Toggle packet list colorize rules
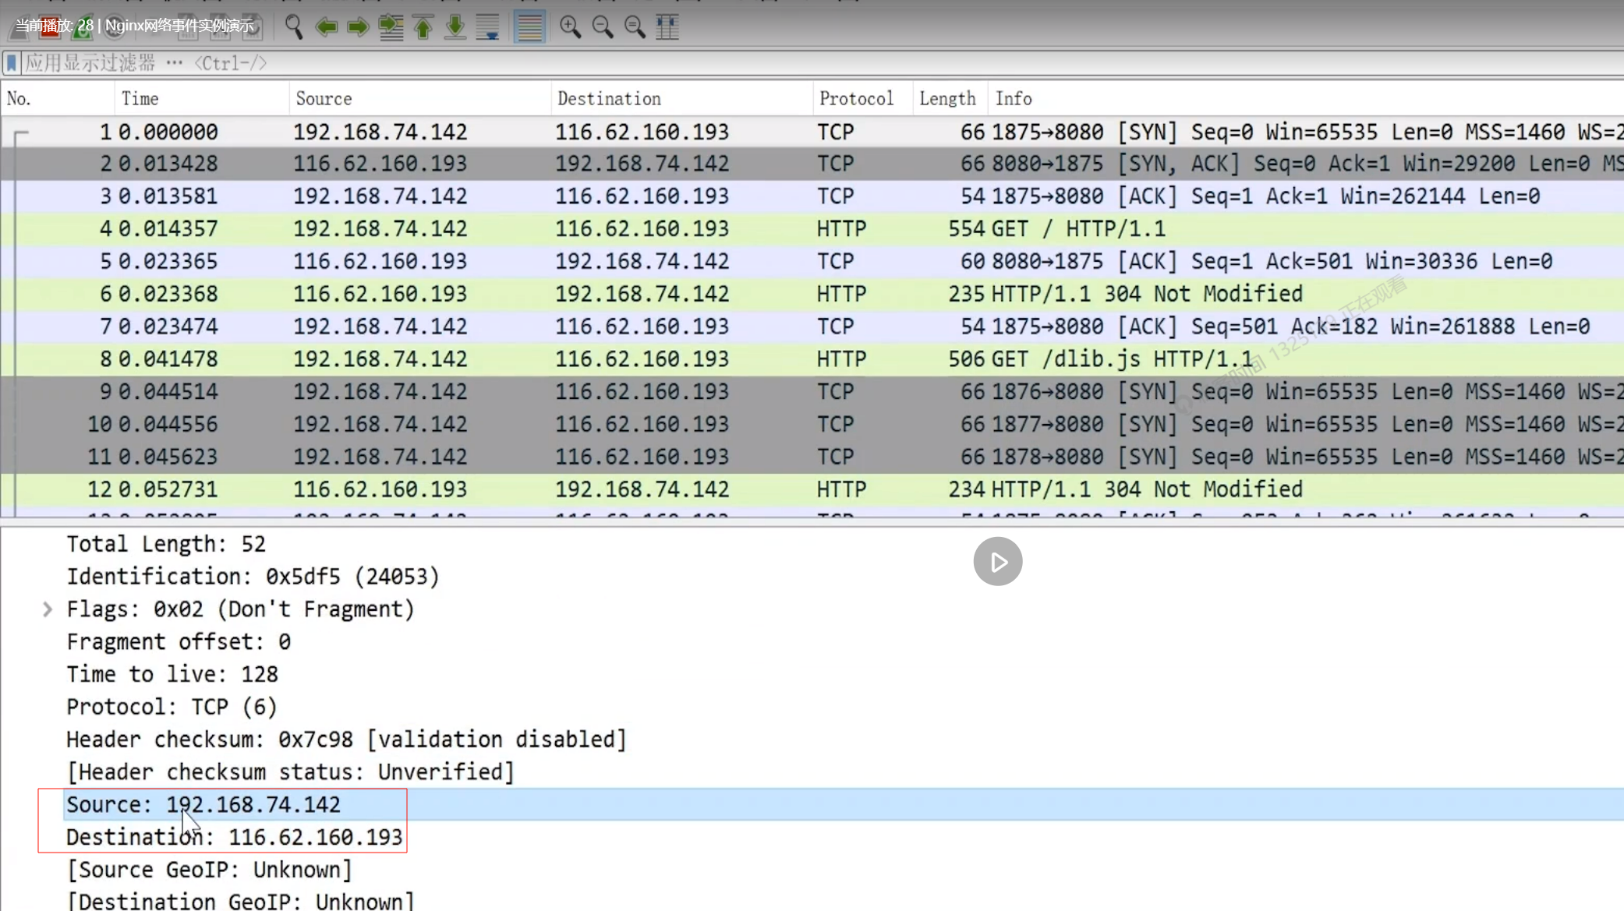 coord(529,27)
